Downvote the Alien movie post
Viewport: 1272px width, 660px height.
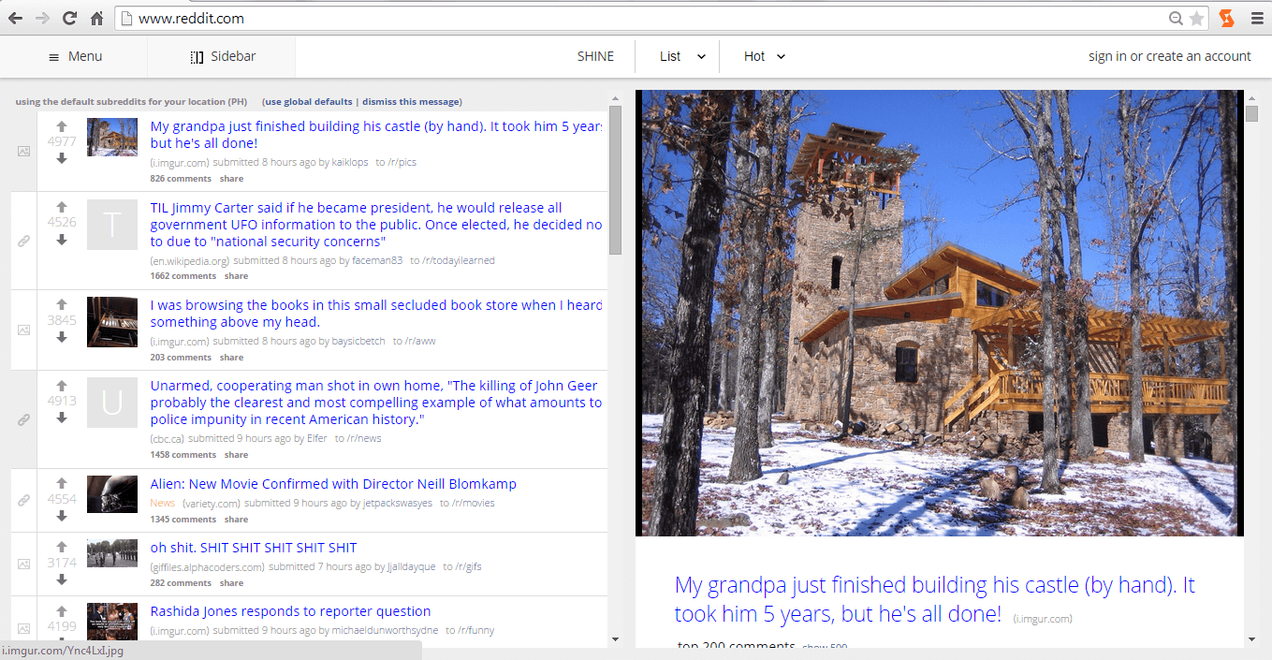[x=62, y=516]
